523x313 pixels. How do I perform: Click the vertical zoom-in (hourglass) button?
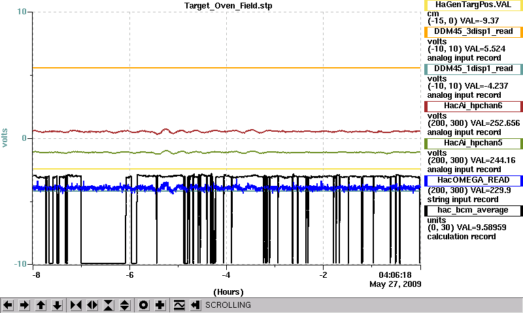(109, 305)
